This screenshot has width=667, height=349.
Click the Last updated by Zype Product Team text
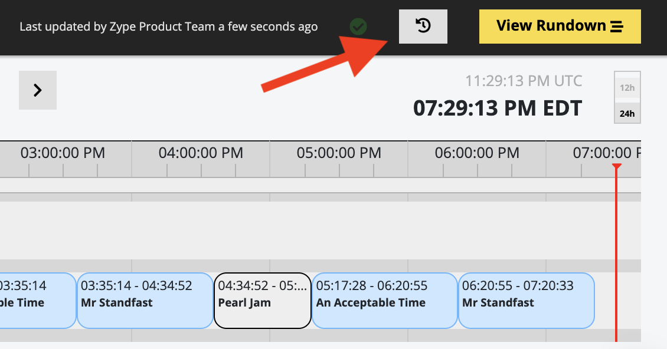click(x=168, y=27)
